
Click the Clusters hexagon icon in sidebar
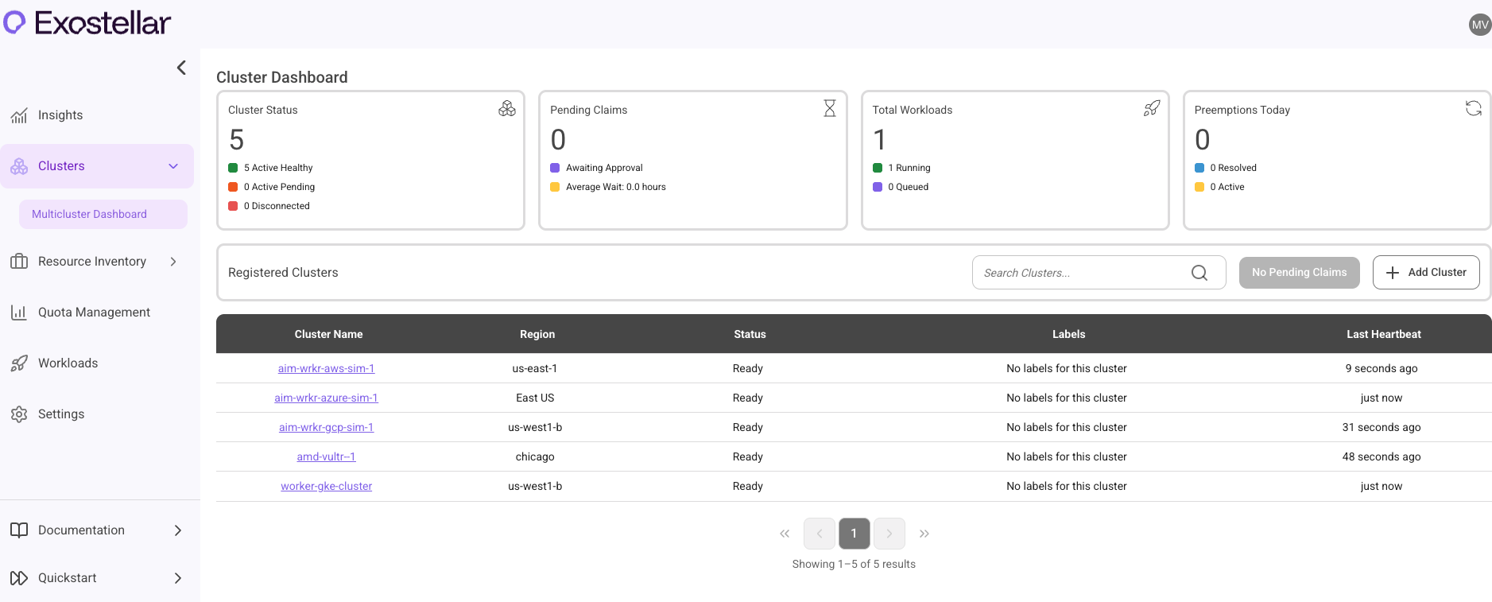(x=19, y=166)
